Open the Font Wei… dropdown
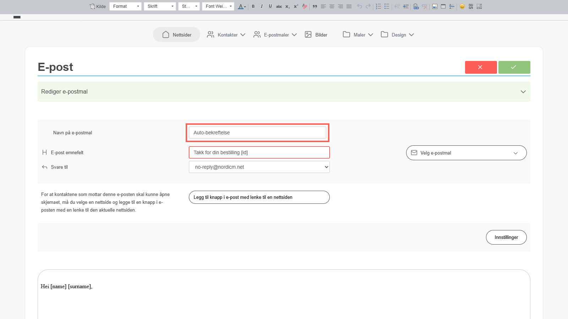Image resolution: width=568 pixels, height=319 pixels. [218, 6]
